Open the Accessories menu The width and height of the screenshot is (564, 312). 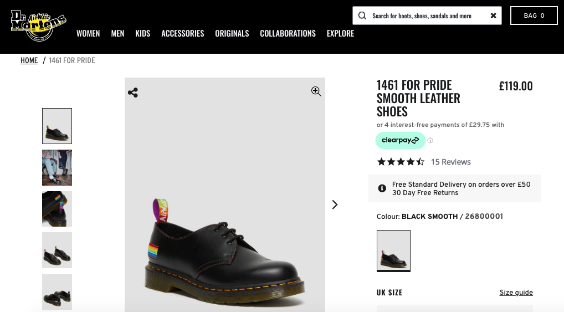[182, 33]
